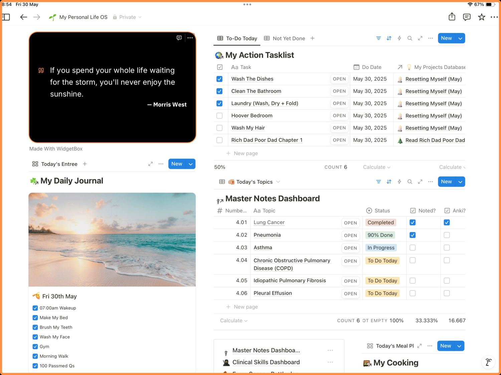
Task: Open page comments icon in top bar
Action: tap(467, 17)
